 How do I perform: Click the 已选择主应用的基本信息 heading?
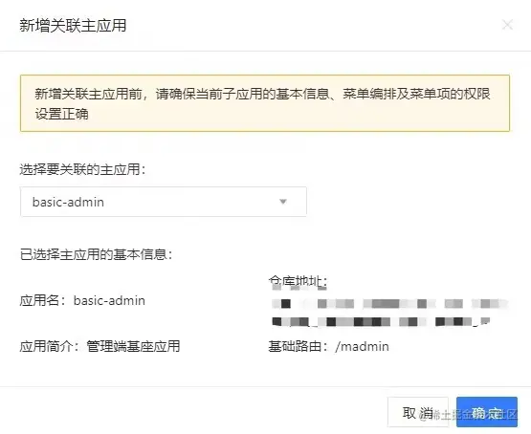[x=97, y=254]
